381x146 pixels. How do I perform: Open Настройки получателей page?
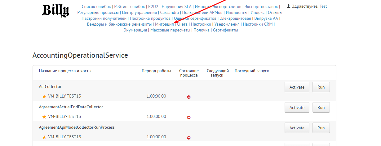(x=104, y=18)
